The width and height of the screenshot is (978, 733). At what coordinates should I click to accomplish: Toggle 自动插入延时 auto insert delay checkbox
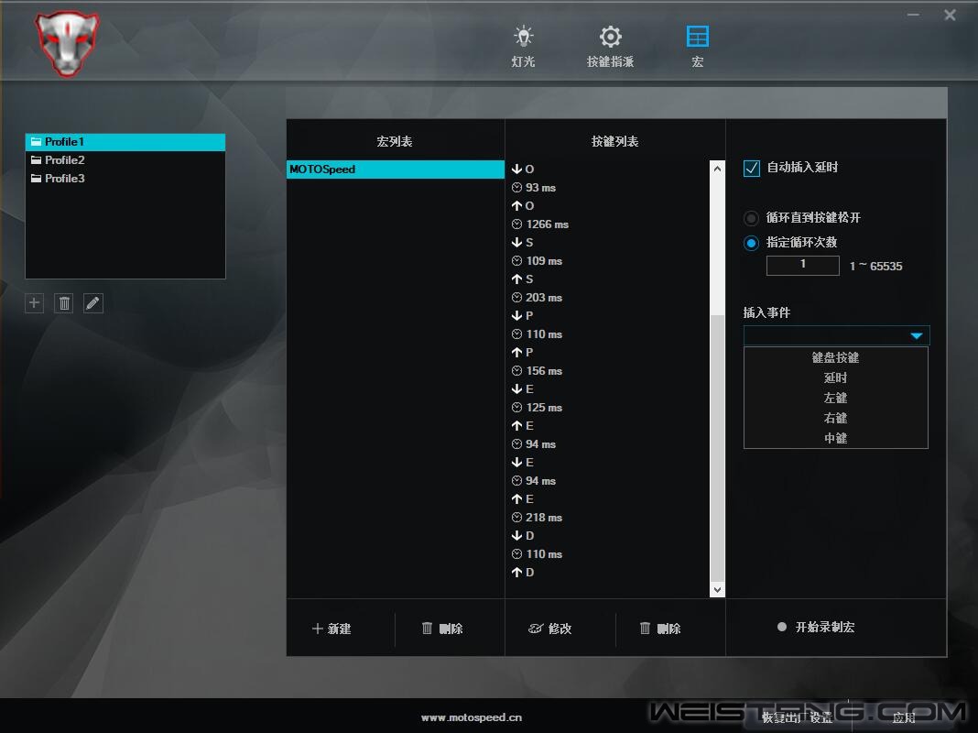[x=752, y=168]
